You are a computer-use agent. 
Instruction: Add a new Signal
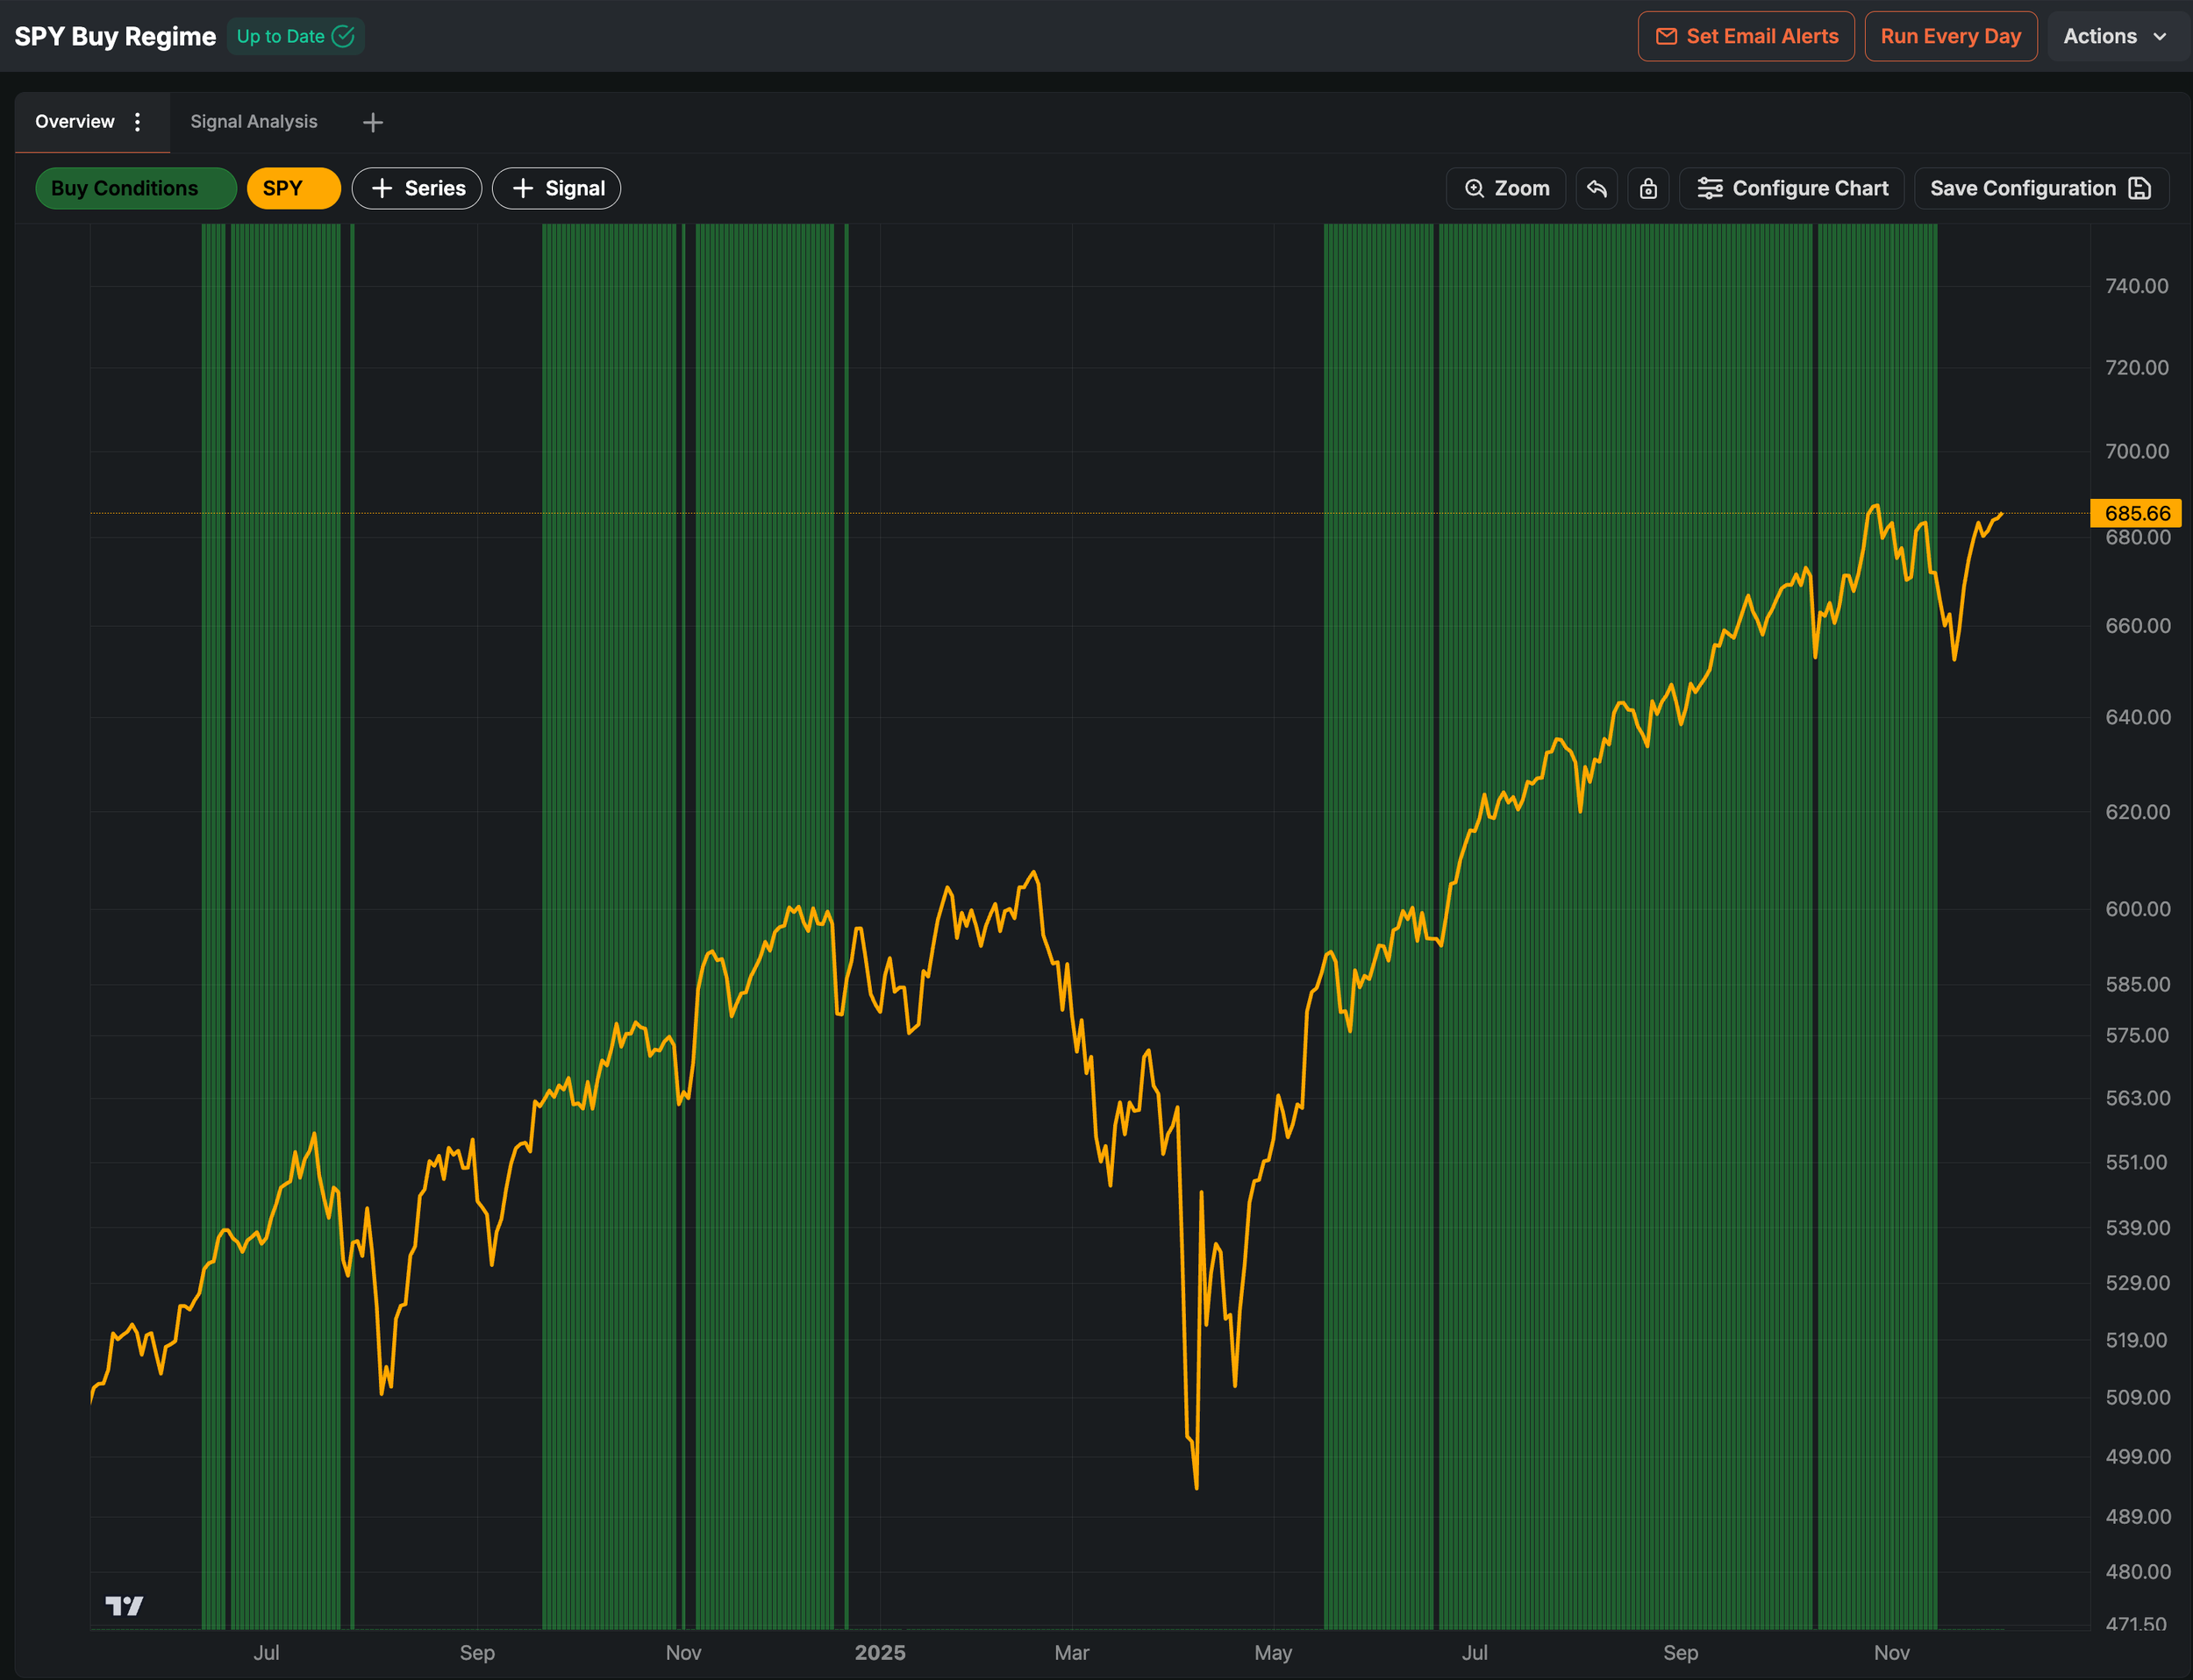(x=556, y=188)
